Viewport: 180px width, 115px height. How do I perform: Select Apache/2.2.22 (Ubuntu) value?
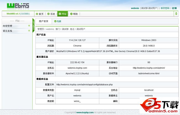77,74
